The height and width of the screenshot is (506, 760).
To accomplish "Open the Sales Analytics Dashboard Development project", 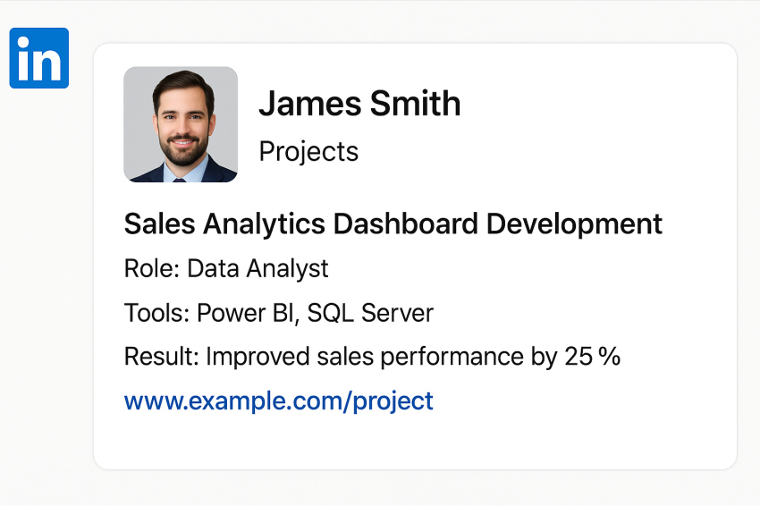I will coord(393,223).
